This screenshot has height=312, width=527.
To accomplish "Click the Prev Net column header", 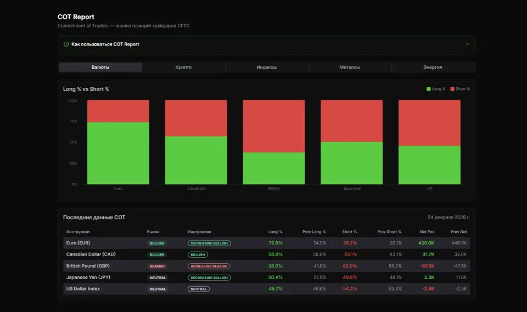I will [x=458, y=232].
